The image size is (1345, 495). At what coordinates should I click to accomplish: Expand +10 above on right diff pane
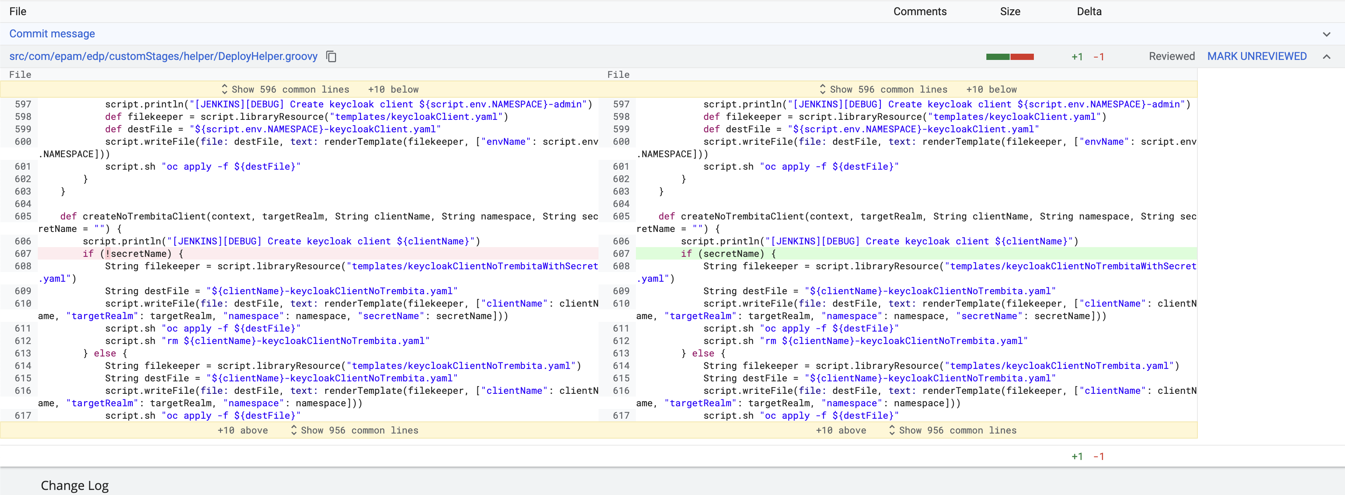(x=841, y=430)
